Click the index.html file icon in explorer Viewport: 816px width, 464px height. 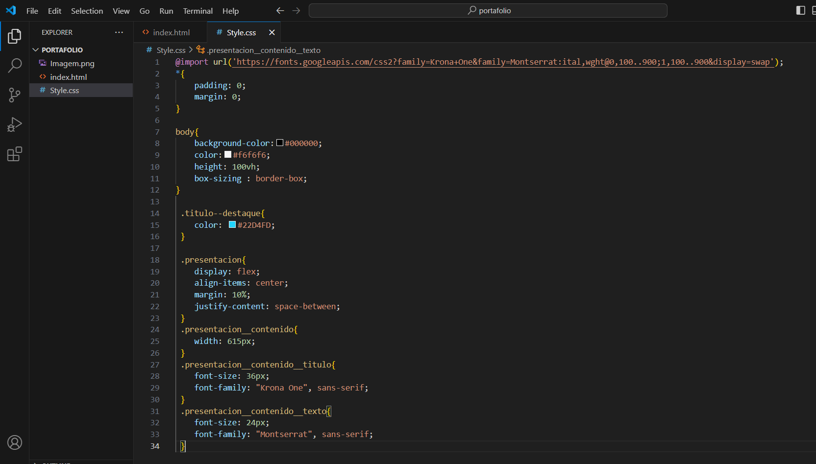(43, 77)
